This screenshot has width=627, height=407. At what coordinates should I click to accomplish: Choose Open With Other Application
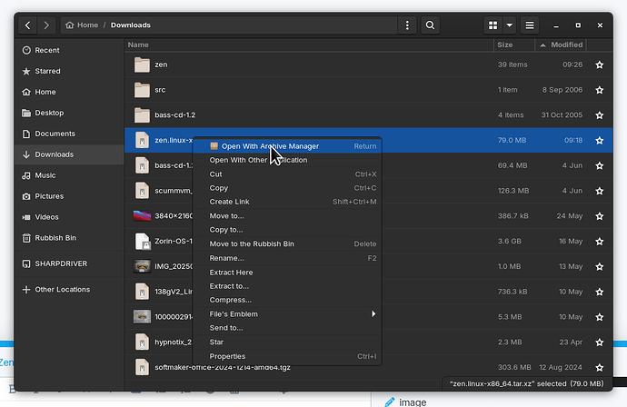click(x=287, y=160)
